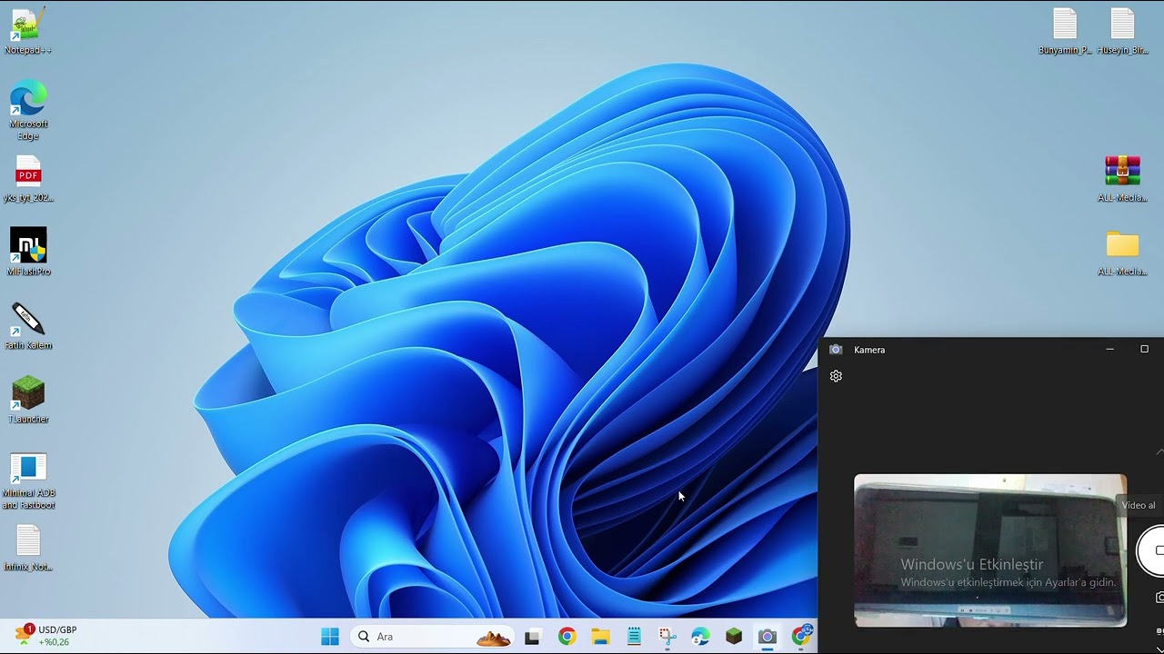Screen dimensions: 1164x654
Task: Open Camera settings gear
Action: [x=836, y=376]
